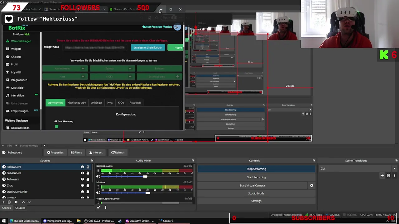Select the Geschenko-Abo tab in BotRix
The image size is (399, 224).
click(x=77, y=103)
